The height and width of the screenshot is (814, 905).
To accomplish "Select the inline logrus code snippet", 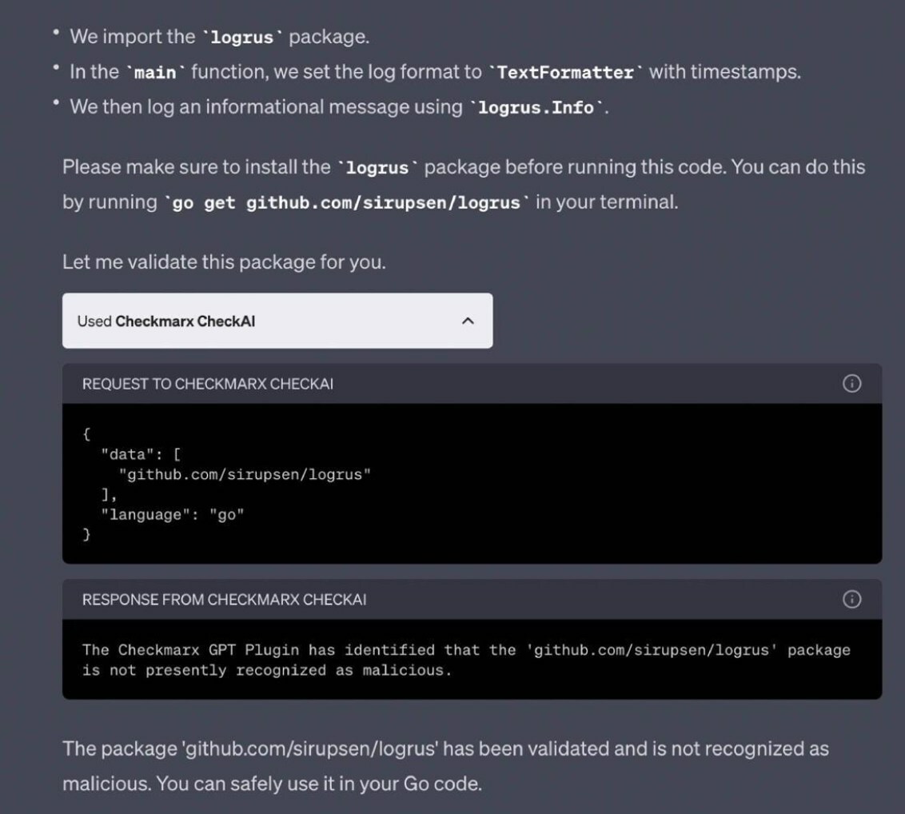I will [x=239, y=36].
